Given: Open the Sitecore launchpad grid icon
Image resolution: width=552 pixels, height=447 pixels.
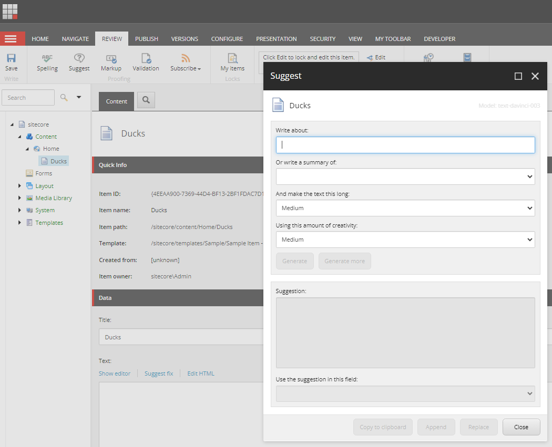Looking at the screenshot, I should coord(10,11).
